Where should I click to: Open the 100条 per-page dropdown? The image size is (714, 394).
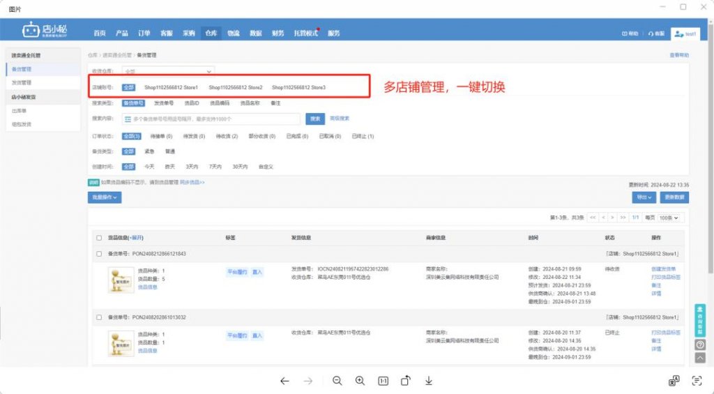[669, 218]
